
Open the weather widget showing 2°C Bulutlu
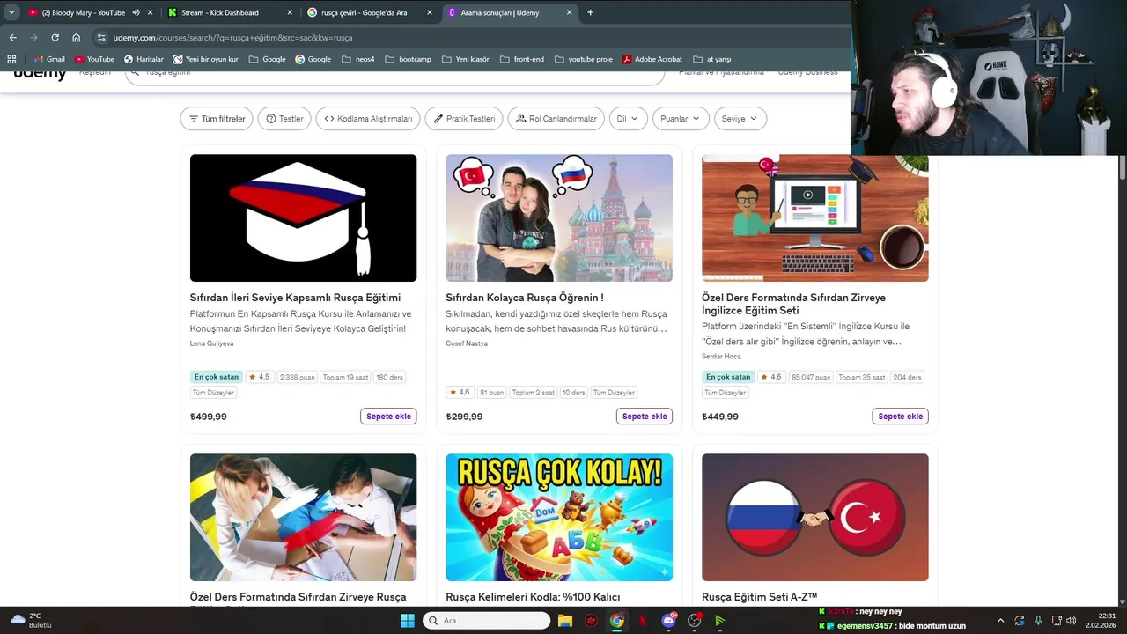(32, 621)
